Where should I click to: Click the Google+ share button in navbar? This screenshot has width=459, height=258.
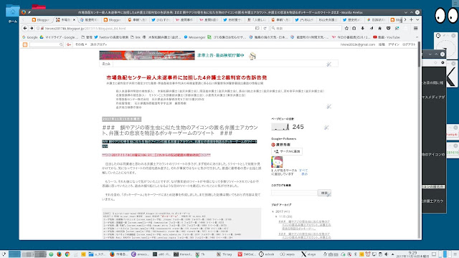69,44
